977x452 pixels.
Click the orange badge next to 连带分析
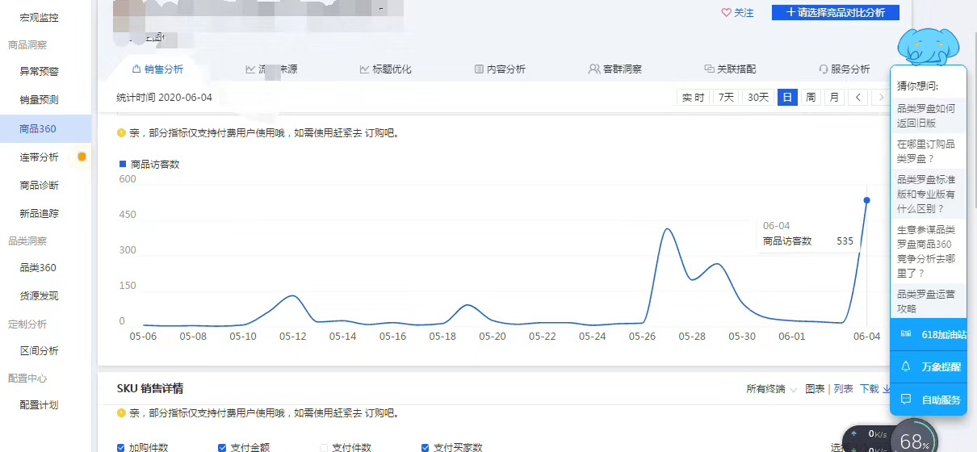82,157
